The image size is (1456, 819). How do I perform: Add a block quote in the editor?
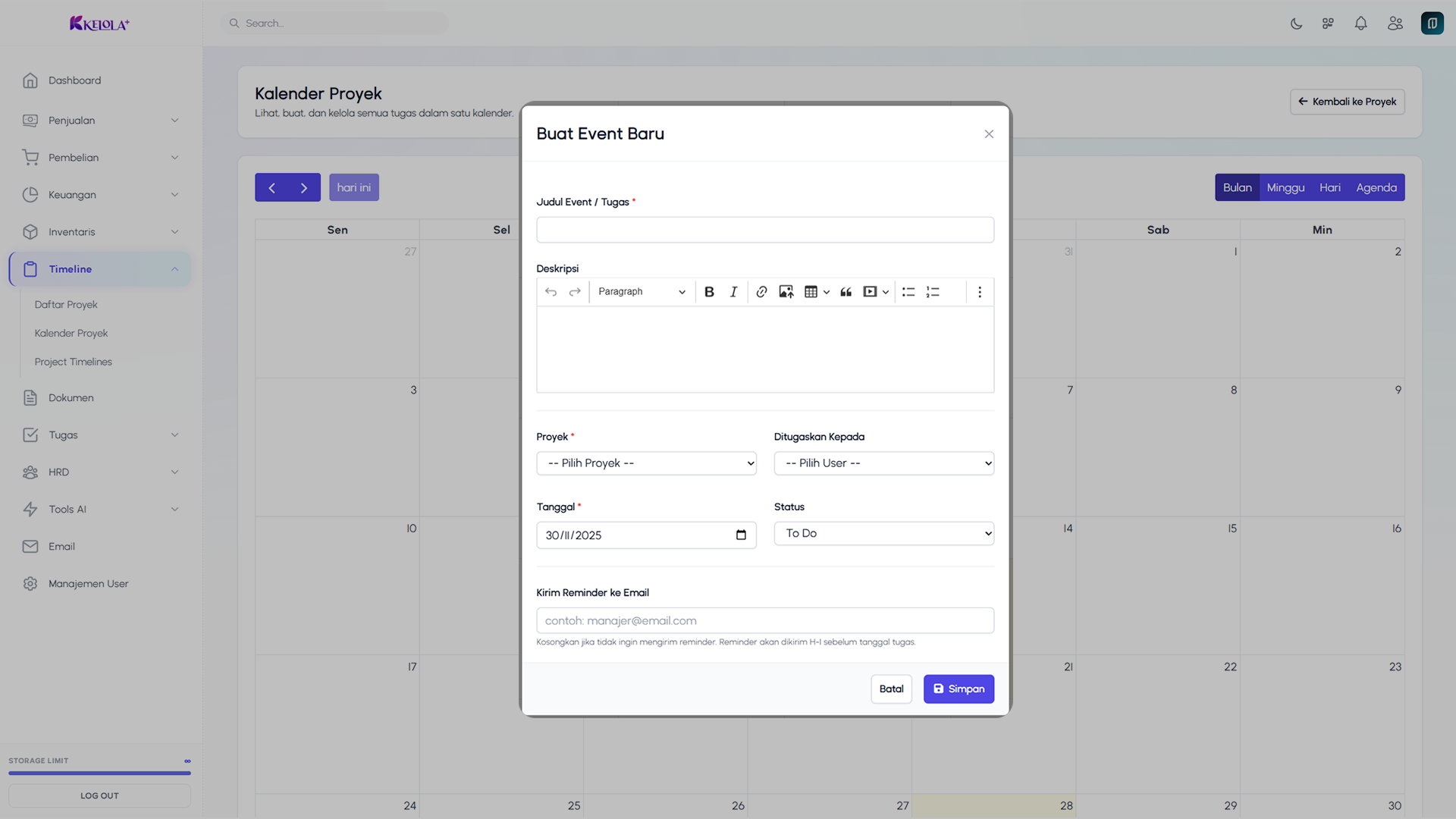tap(846, 291)
